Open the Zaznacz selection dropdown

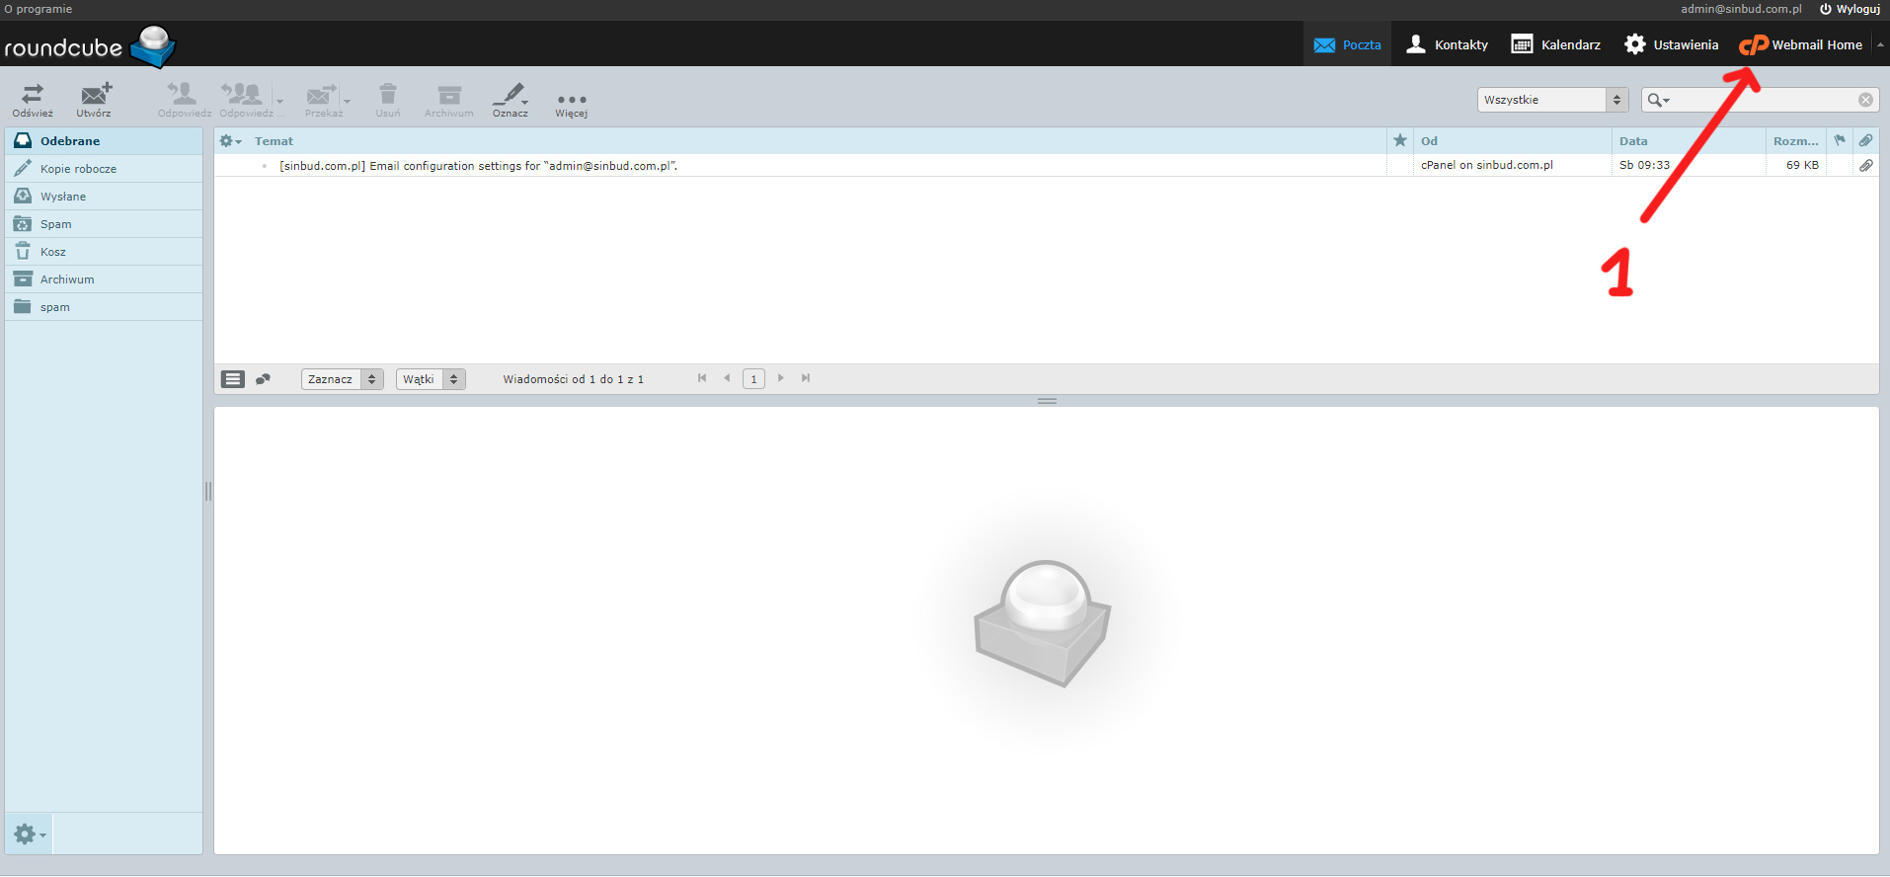(x=342, y=379)
